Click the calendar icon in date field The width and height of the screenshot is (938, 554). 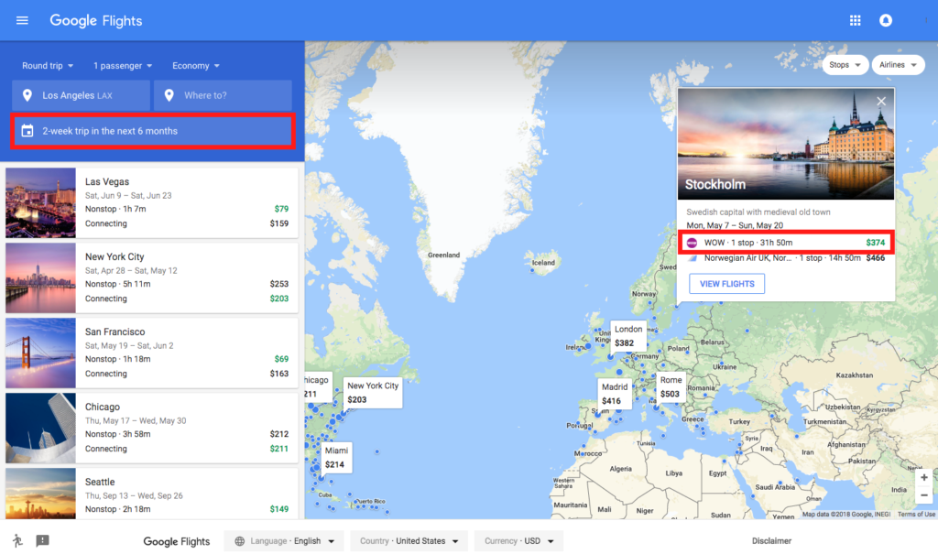(27, 131)
